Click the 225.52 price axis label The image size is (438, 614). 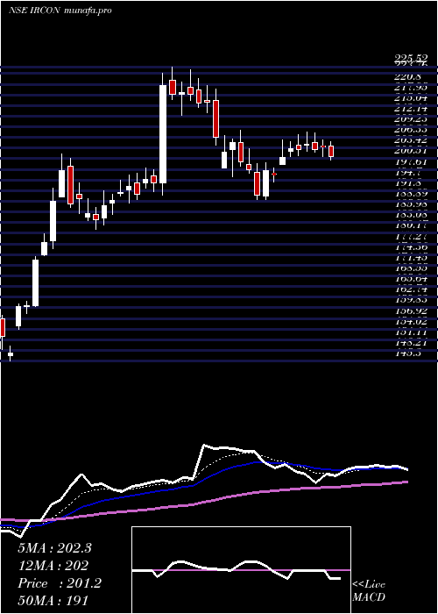(x=412, y=59)
